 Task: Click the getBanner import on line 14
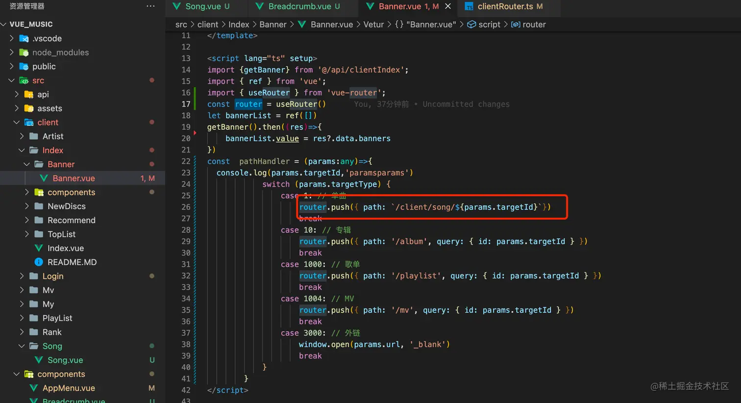pyautogui.click(x=265, y=70)
